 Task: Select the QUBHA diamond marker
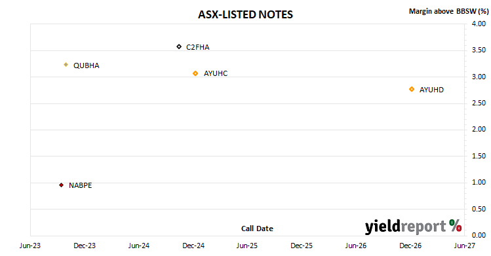click(66, 65)
